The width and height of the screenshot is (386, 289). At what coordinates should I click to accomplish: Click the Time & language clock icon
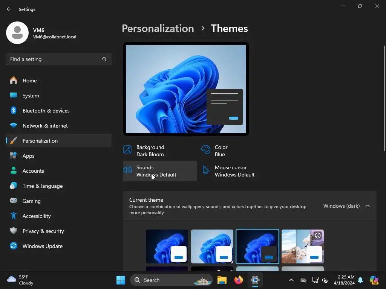click(14, 186)
